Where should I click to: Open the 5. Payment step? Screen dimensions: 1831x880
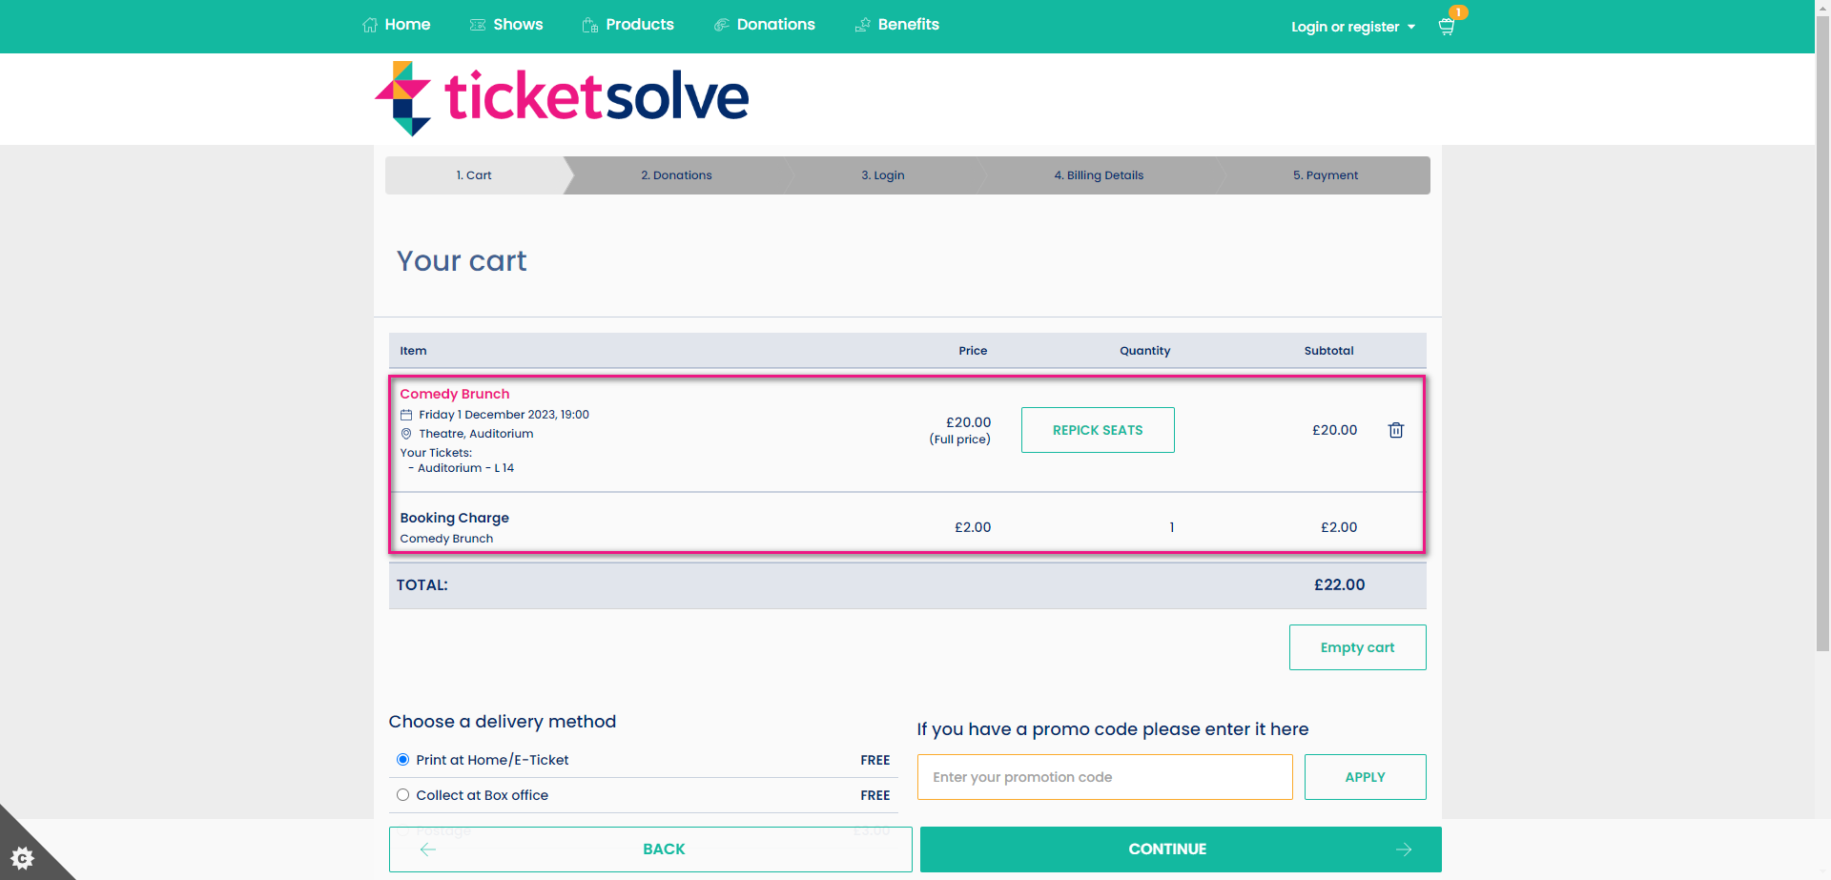pyautogui.click(x=1325, y=174)
